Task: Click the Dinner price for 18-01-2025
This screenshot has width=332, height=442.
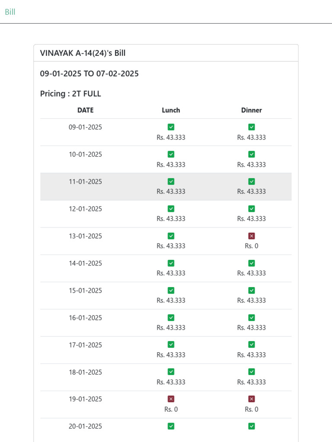Action: pyautogui.click(x=252, y=382)
